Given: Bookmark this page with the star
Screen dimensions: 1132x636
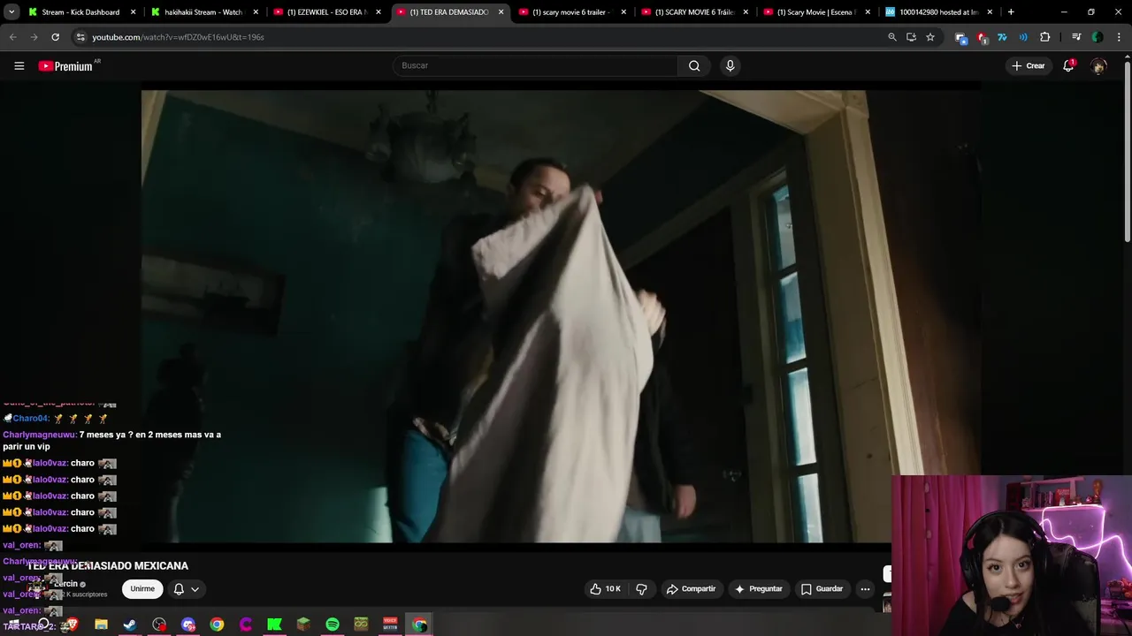Looking at the screenshot, I should (930, 37).
